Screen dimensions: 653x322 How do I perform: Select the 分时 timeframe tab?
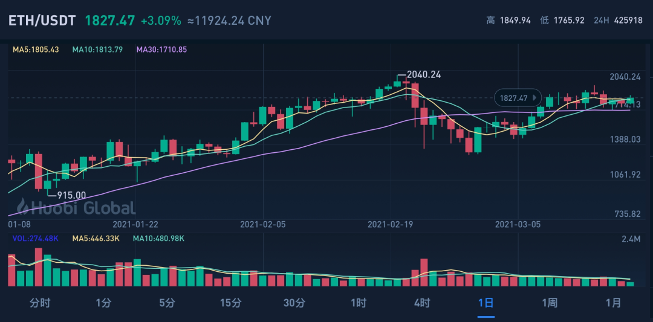(x=40, y=303)
